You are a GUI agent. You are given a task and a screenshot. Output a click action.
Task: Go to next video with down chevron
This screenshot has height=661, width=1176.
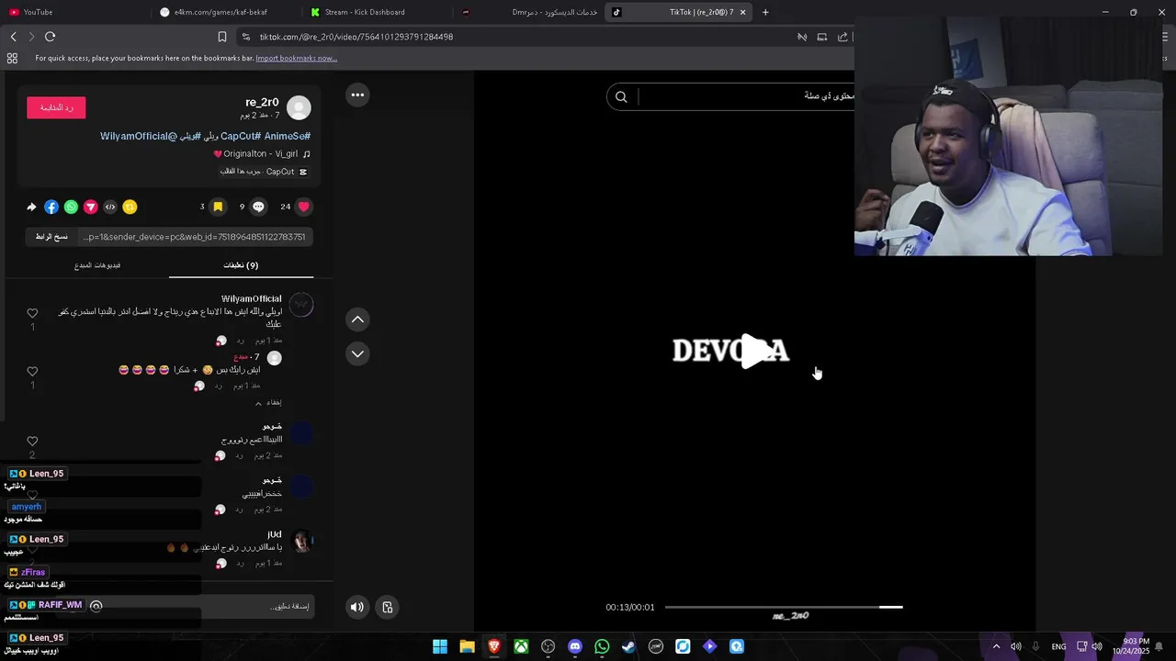(x=357, y=353)
